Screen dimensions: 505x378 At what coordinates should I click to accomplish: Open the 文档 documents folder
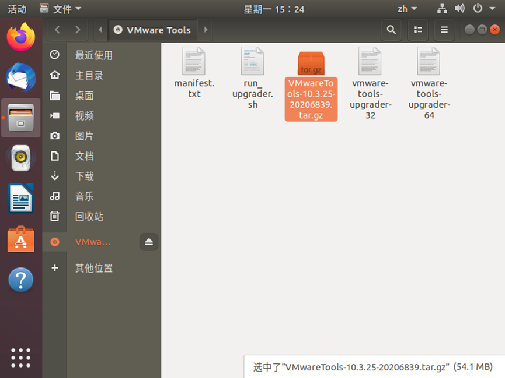102,156
